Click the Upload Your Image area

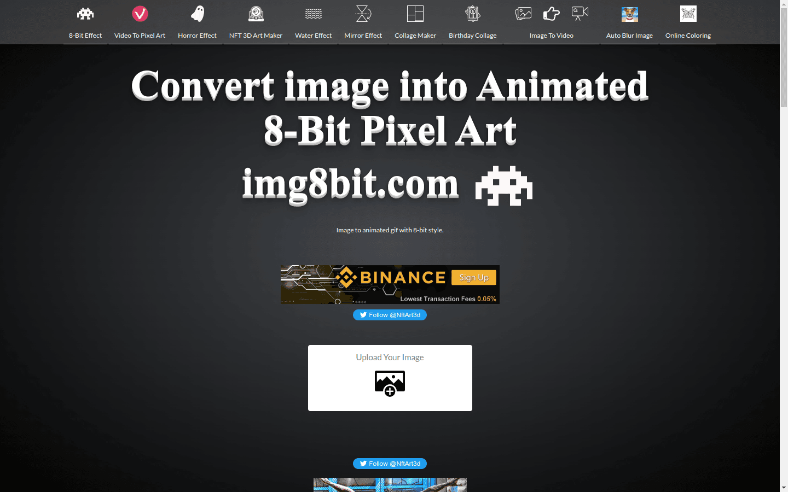(390, 378)
